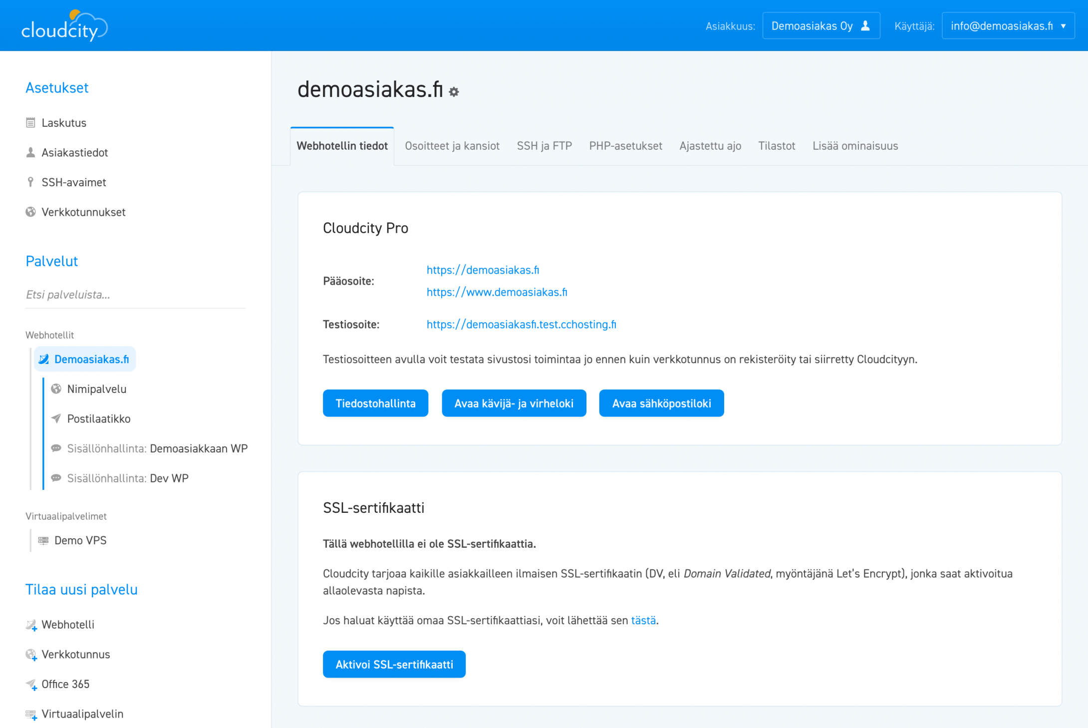
Task: Open the test.cchosting.fi test address link
Action: [521, 325]
